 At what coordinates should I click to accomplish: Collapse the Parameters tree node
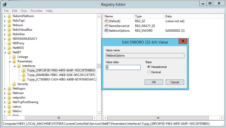[10, 62]
